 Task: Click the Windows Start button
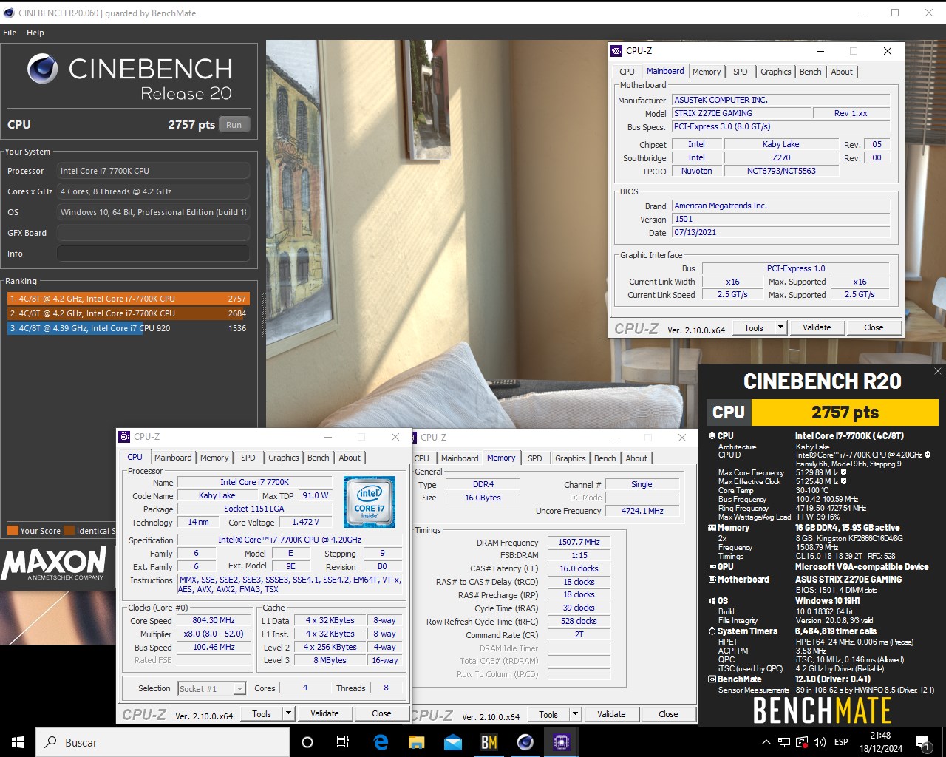(18, 742)
